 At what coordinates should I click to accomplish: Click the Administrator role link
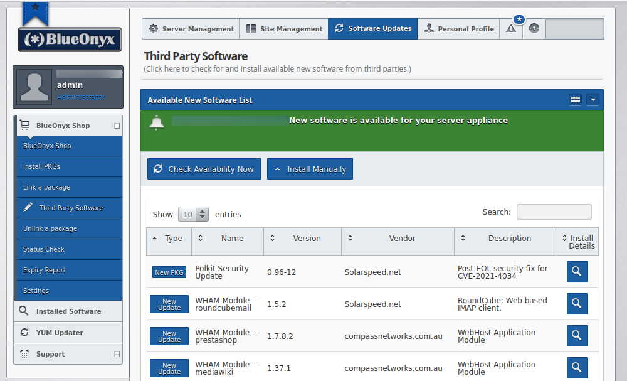tap(81, 97)
